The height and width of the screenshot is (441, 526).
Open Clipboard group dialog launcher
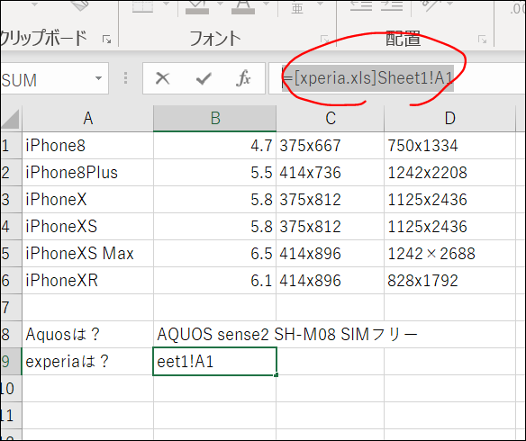[x=106, y=40]
